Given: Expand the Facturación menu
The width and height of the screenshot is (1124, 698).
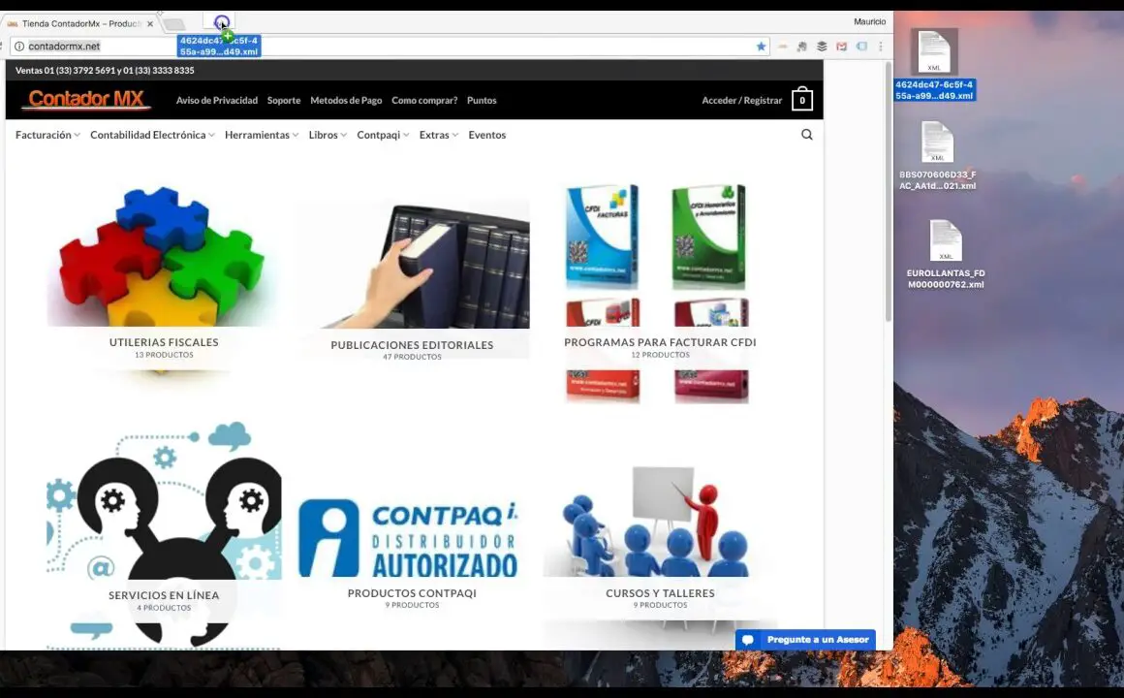Looking at the screenshot, I should 47,135.
